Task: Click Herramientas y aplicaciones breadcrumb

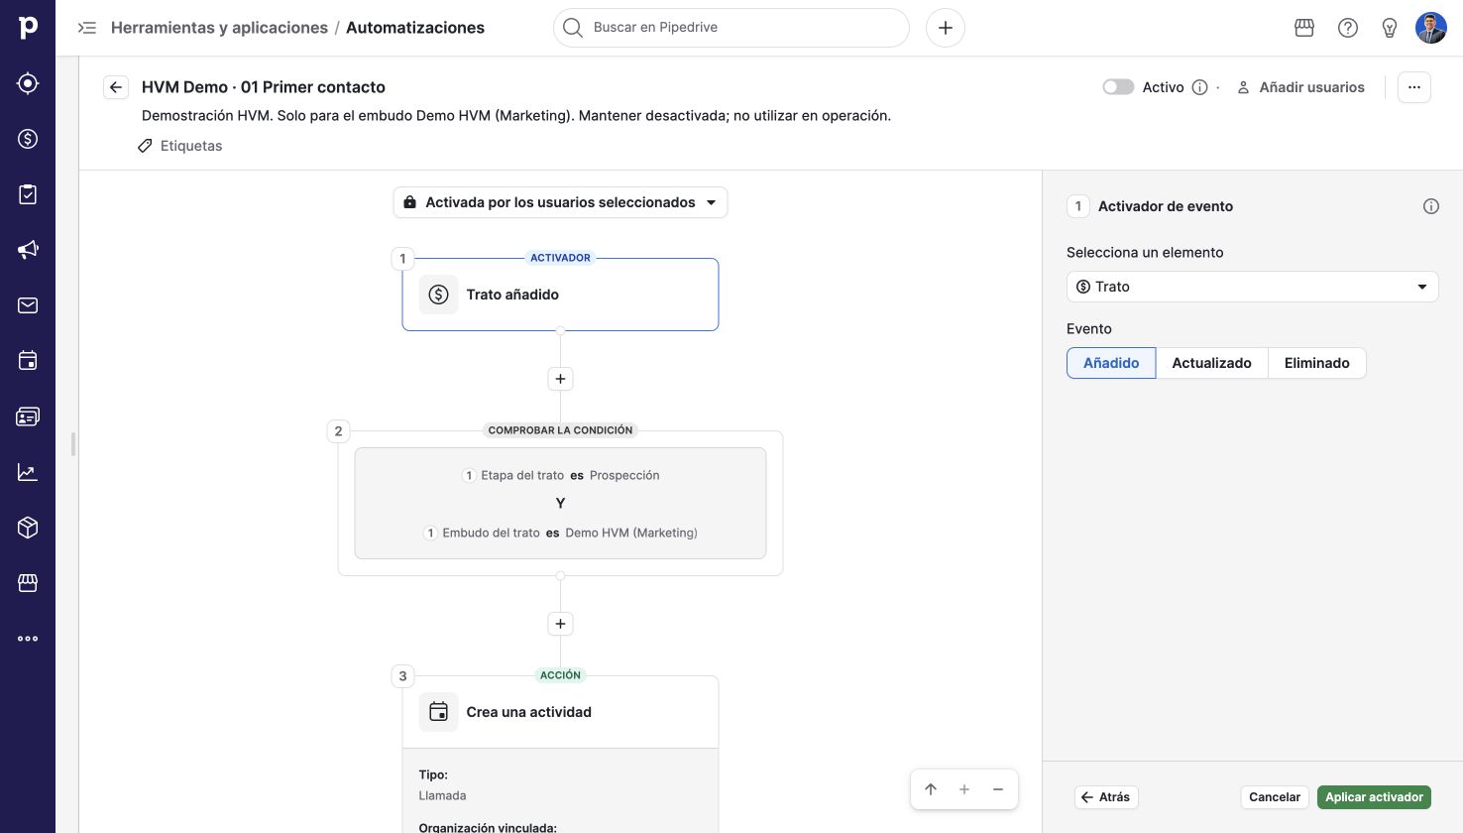Action: [219, 28]
